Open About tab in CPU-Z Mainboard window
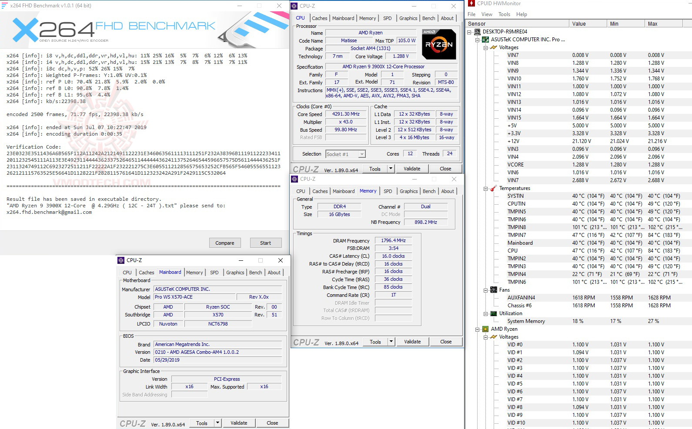This screenshot has height=429, width=692. (x=274, y=273)
